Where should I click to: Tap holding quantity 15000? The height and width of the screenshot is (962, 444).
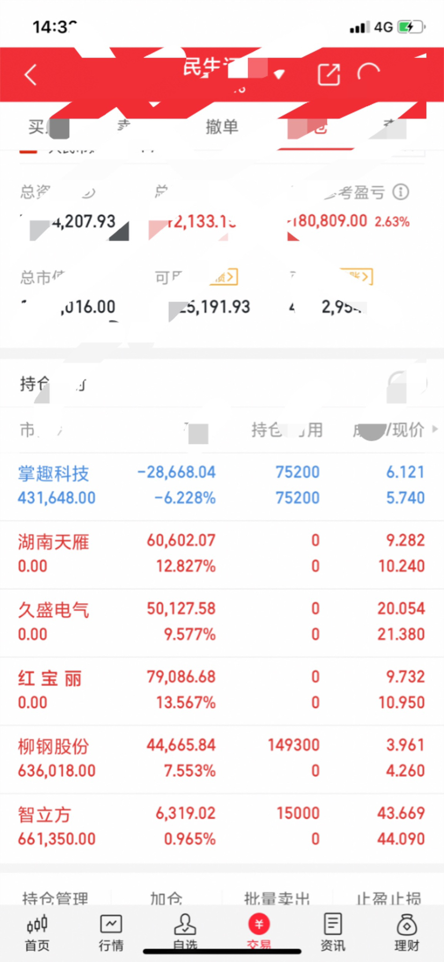298,813
